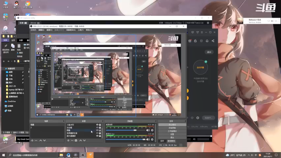Open 场景集合(S) menu in OBS
The width and height of the screenshot is (281, 158).
(71, 30)
